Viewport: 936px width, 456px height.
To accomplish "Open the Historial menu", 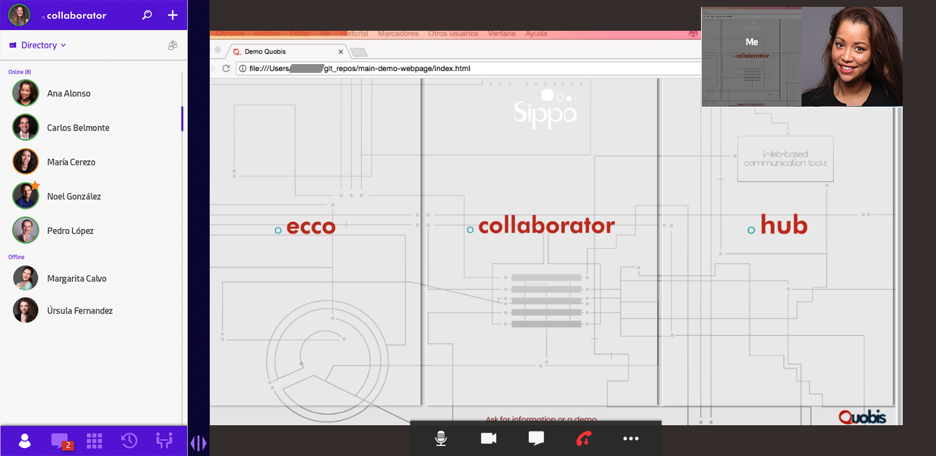I will point(354,33).
